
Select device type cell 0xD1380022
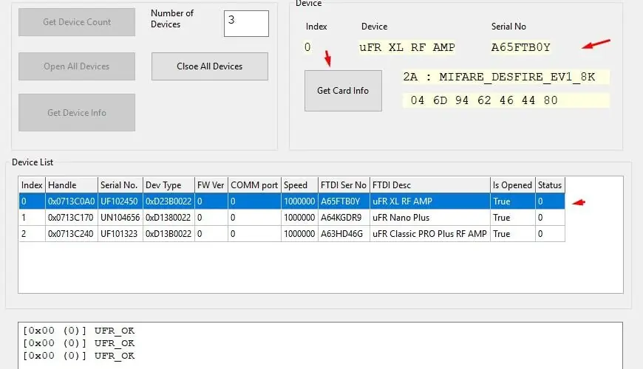point(169,218)
